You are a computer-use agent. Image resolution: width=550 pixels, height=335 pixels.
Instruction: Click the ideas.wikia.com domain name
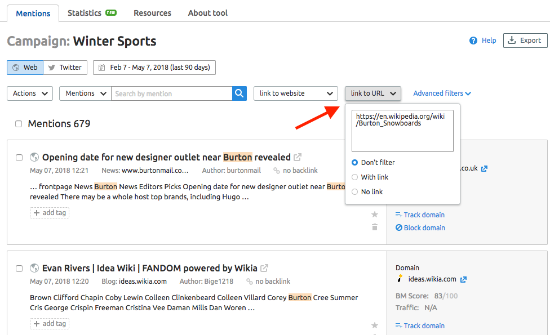click(432, 279)
